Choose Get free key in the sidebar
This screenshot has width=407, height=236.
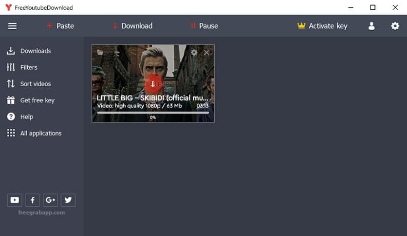tap(31, 100)
